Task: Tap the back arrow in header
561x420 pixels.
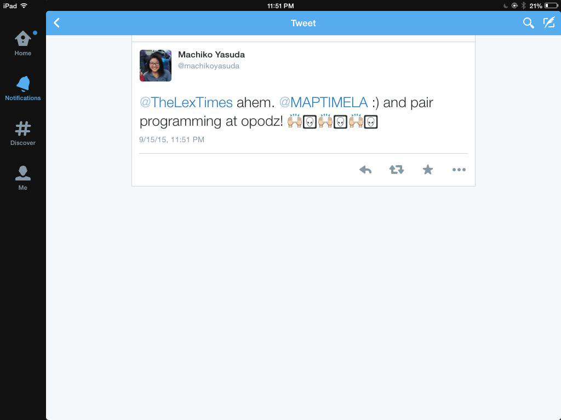Action: click(56, 23)
